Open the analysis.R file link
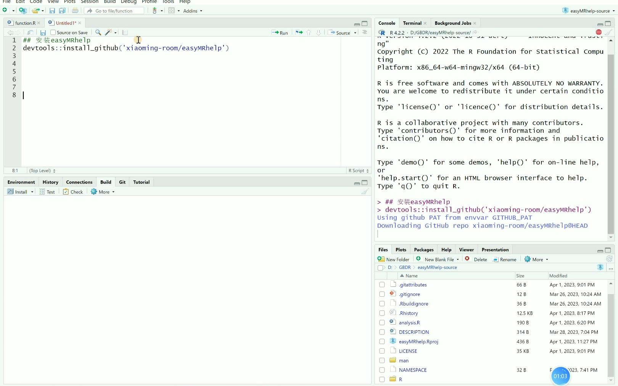The image size is (618, 386). (x=409, y=323)
